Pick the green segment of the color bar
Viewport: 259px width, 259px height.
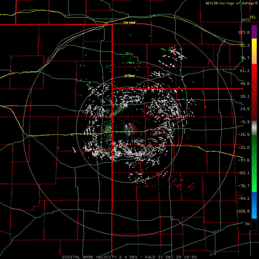click(254, 163)
